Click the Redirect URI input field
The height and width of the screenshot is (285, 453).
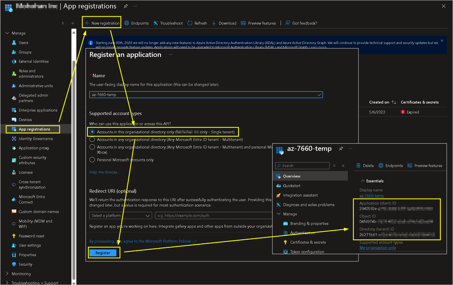pyautogui.click(x=214, y=215)
